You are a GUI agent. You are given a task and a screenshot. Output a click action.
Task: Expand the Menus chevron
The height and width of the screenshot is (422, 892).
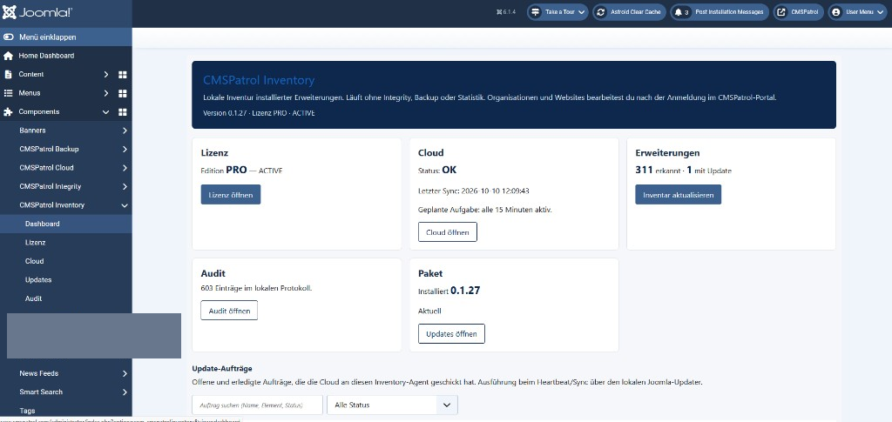(x=105, y=93)
